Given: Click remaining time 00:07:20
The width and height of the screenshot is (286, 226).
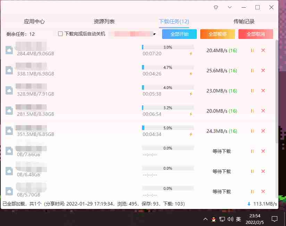Looking at the screenshot, I should (x=152, y=54).
